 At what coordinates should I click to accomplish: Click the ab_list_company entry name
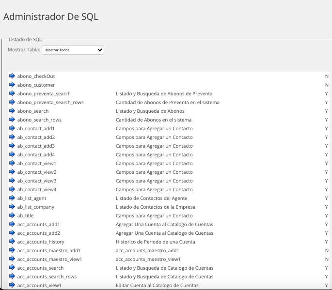click(x=35, y=207)
